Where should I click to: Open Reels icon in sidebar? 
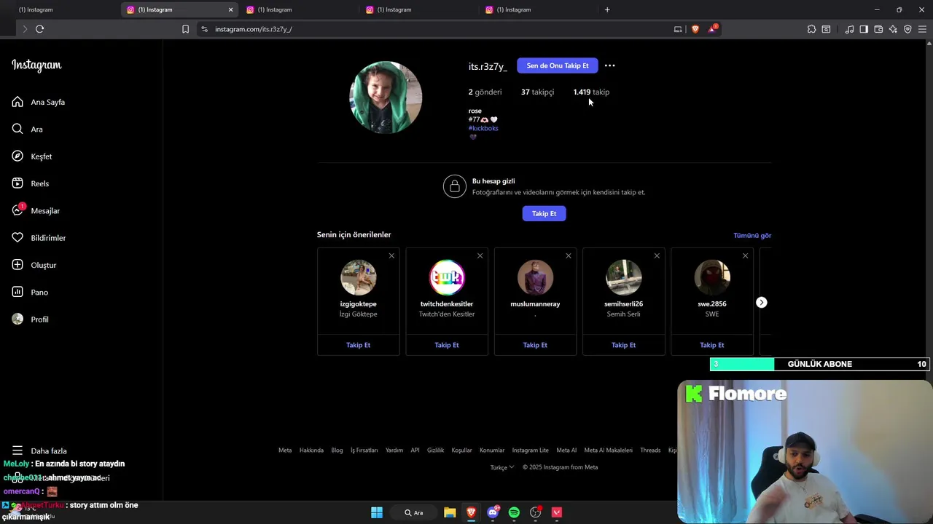click(x=17, y=183)
